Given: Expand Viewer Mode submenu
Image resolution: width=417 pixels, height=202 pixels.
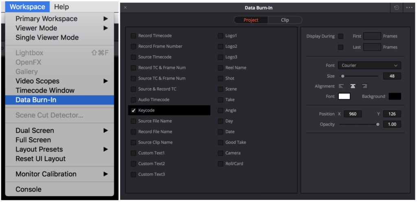Looking at the screenshot, I should click(x=59, y=28).
